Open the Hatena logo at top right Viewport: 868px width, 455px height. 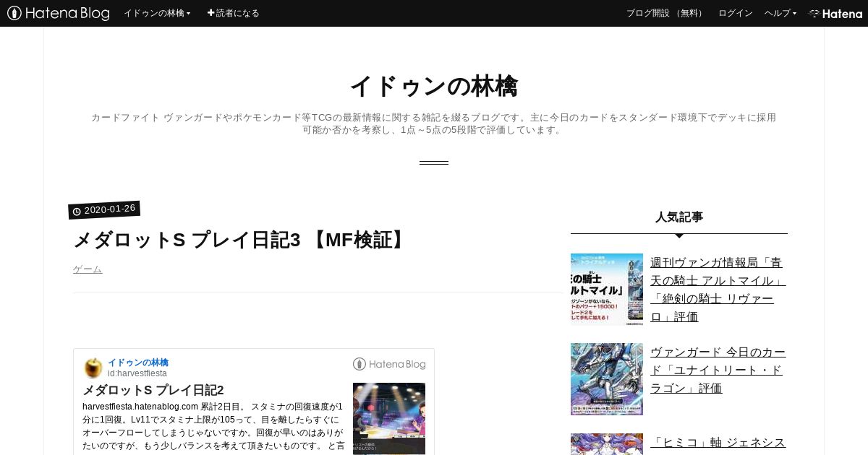click(835, 14)
